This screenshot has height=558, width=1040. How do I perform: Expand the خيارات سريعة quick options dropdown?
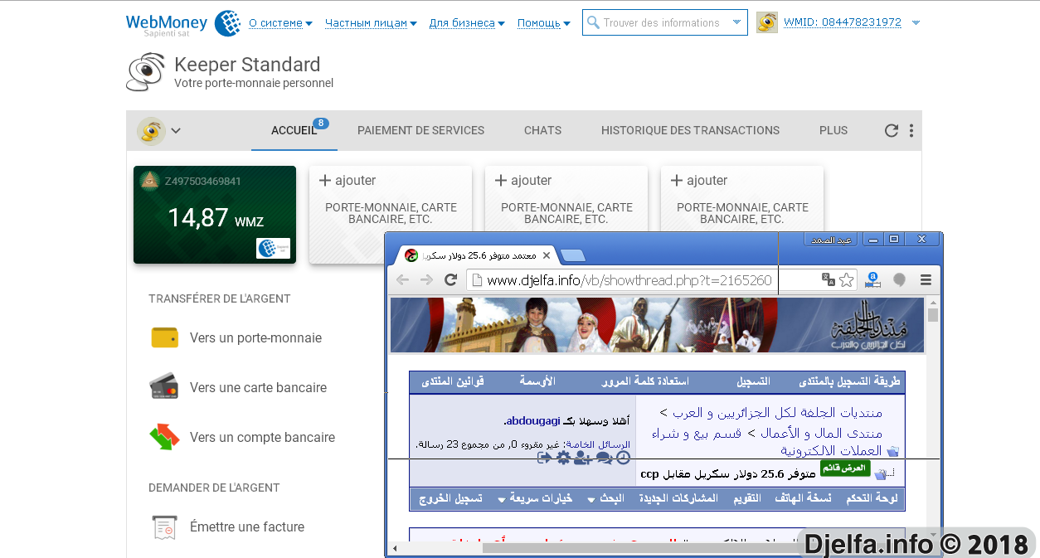coord(535,499)
